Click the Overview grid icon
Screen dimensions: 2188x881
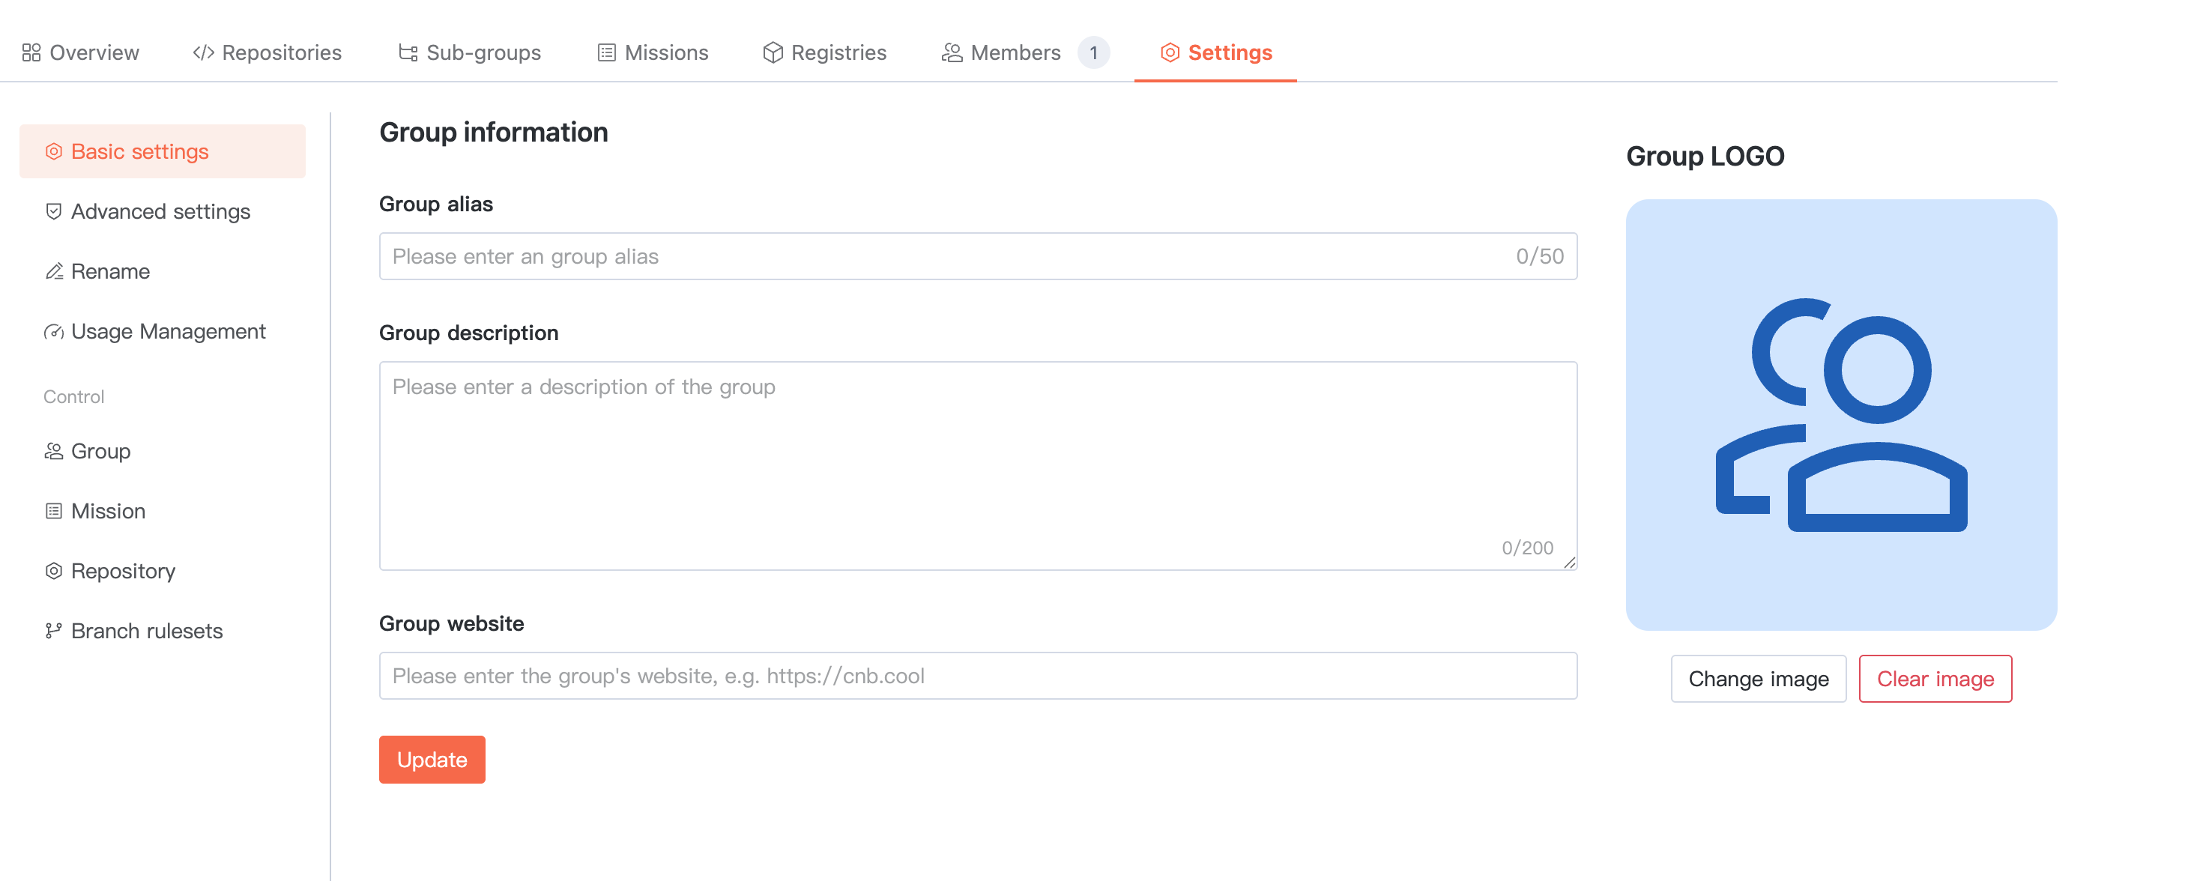(31, 52)
